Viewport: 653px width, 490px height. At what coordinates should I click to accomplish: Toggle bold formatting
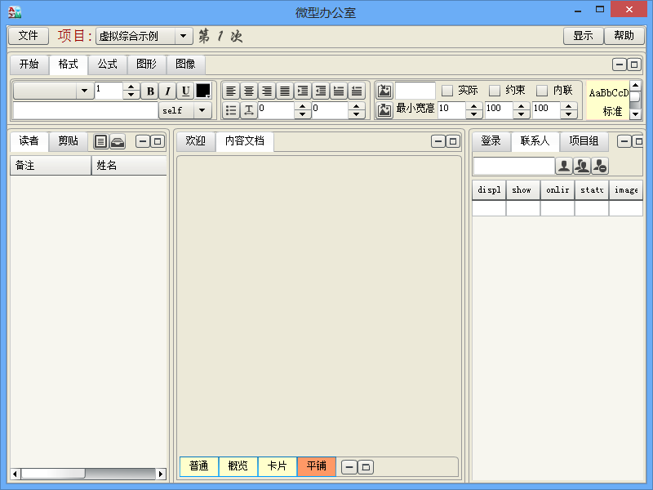[x=150, y=91]
